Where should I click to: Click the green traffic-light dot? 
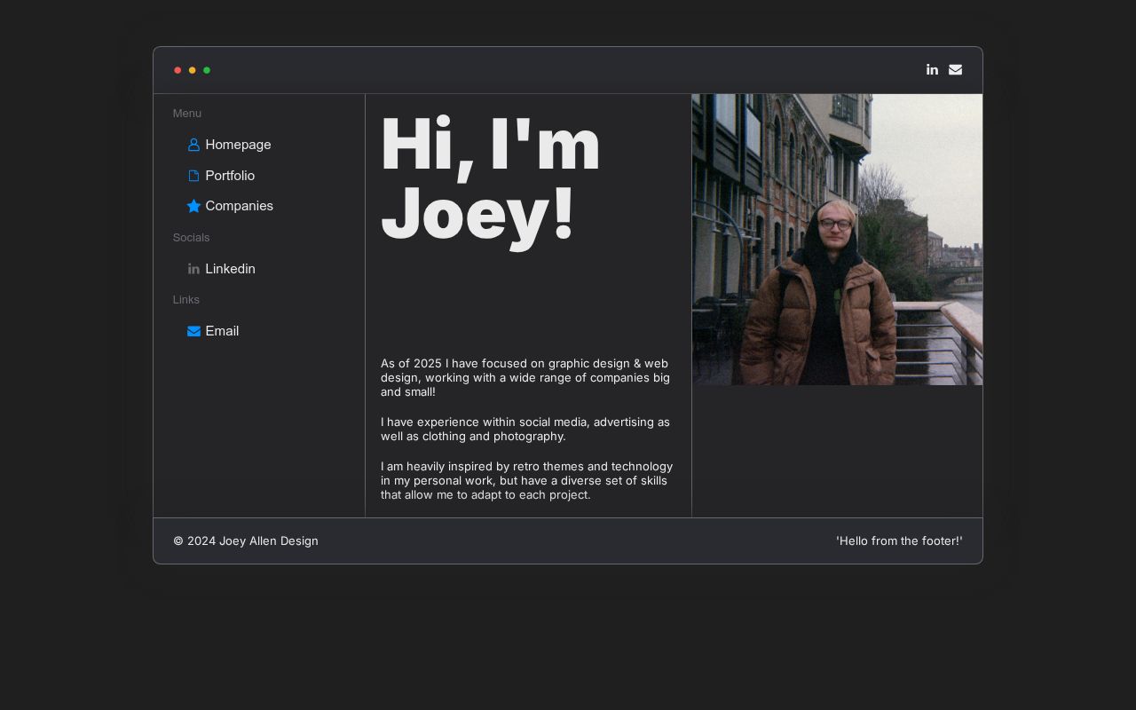pyautogui.click(x=207, y=70)
